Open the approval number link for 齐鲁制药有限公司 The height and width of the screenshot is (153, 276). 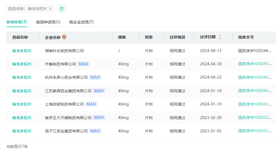tap(255, 64)
